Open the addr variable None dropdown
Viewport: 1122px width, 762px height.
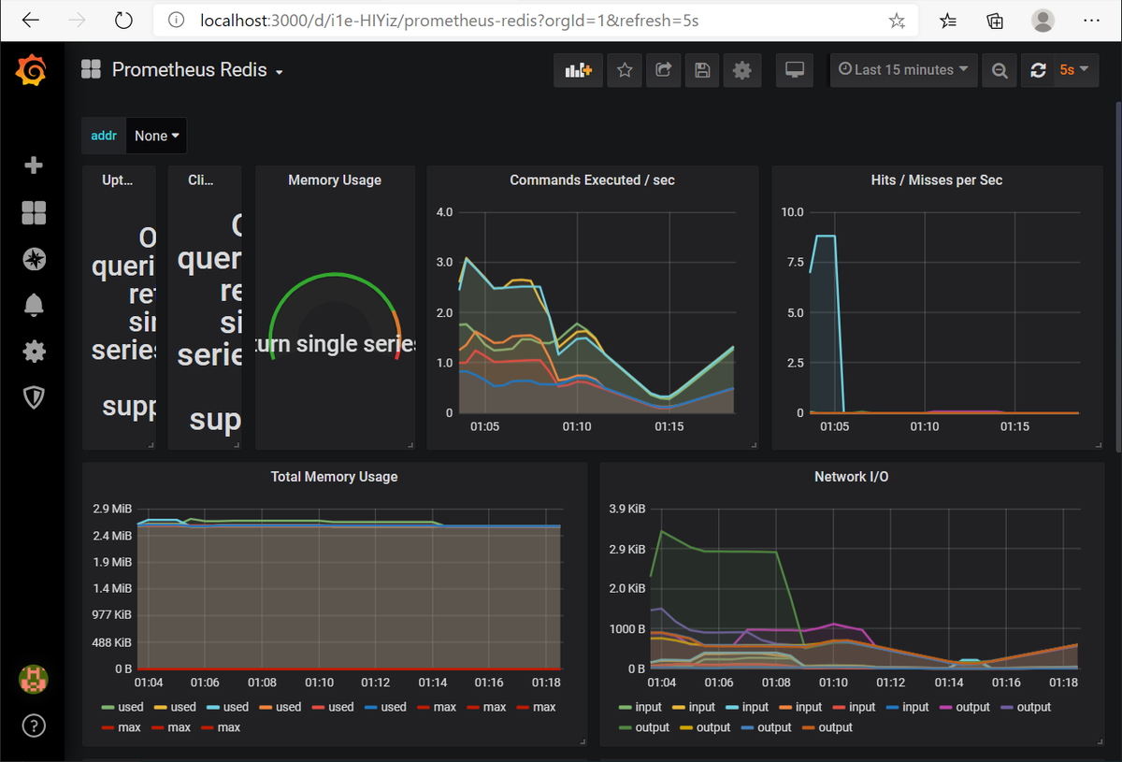point(156,136)
